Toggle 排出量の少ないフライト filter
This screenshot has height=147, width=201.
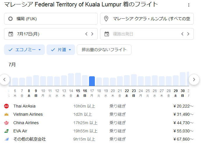click(104, 50)
